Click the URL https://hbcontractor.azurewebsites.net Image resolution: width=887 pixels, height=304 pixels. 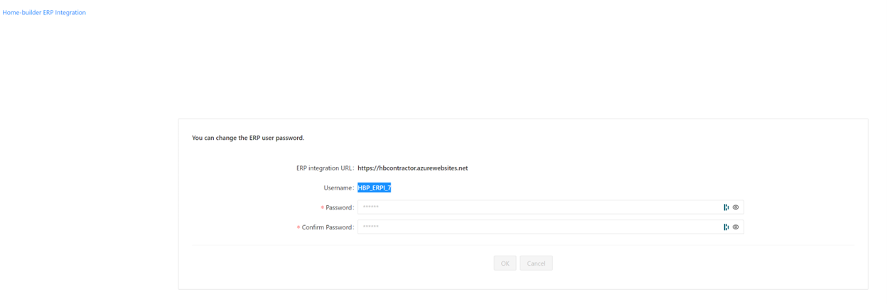click(412, 168)
